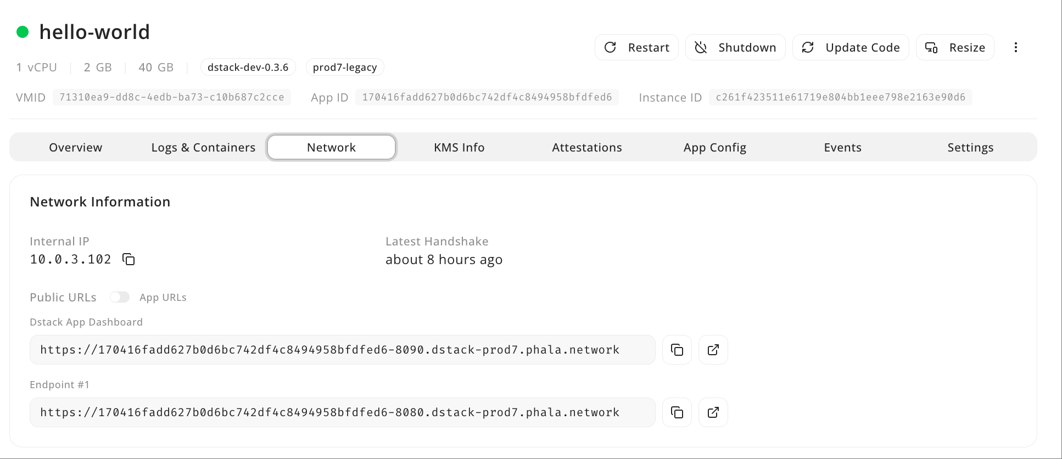Viewport: 1062px width, 459px height.
Task: Click the Endpoint #1 URL field ending in 8080
Action: (x=343, y=412)
